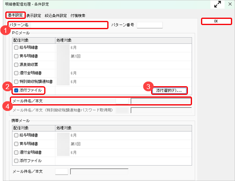Check 賞与明細書 under 携帯メール

[x=16, y=144]
